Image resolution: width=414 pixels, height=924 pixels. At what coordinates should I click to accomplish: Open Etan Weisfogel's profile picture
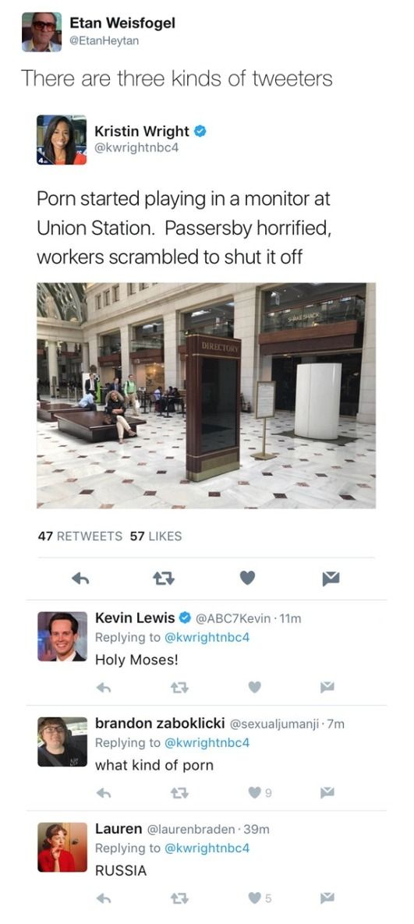coord(42,32)
